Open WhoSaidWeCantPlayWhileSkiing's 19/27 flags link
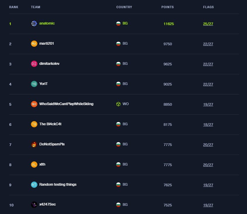 [208, 105]
